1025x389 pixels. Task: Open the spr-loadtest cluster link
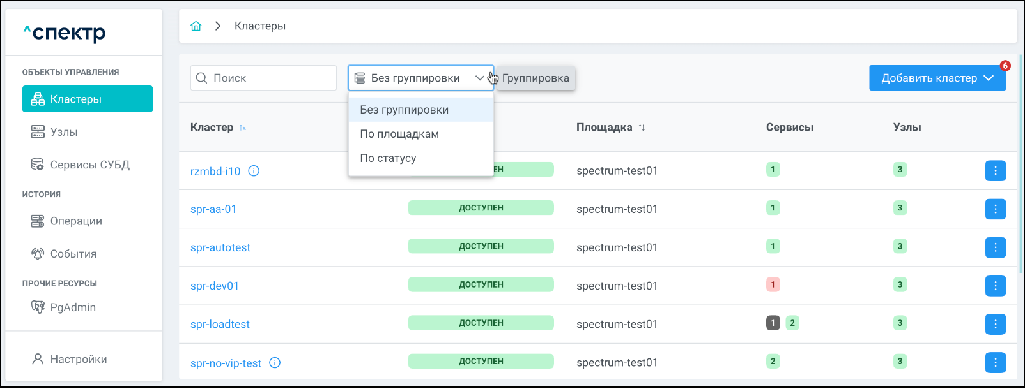point(220,324)
